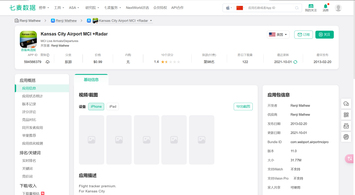Viewport: 355px width, 195px height.
Task: Select 应用信息 in the sidebar
Action: [x=42, y=88]
